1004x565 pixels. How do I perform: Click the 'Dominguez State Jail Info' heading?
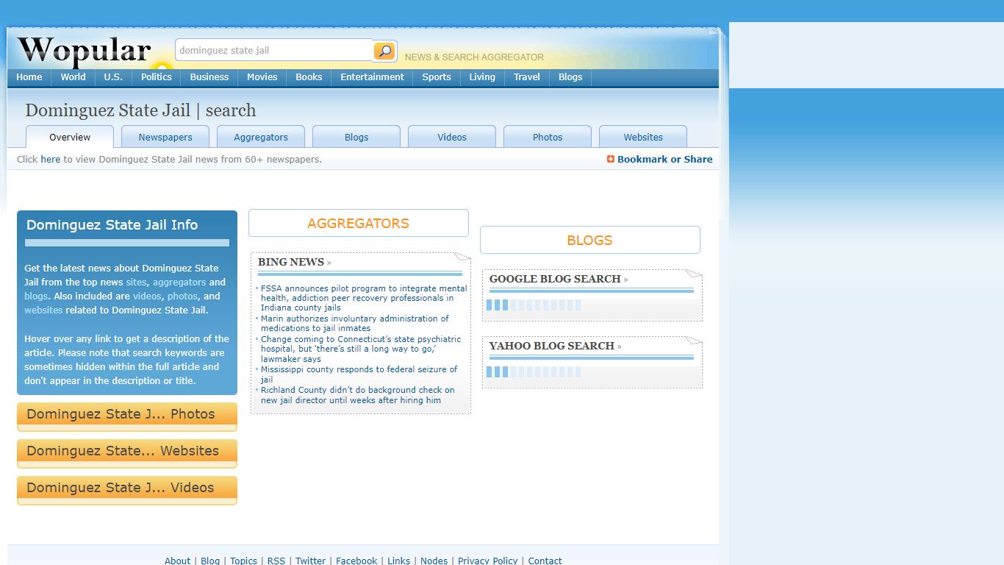coord(112,225)
